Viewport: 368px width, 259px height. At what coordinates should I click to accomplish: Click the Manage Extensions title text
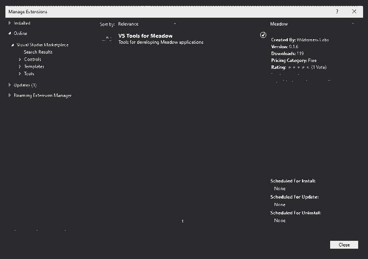pos(28,12)
